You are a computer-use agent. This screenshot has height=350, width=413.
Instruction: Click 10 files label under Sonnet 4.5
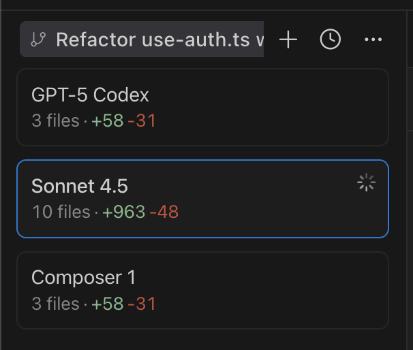click(x=61, y=212)
